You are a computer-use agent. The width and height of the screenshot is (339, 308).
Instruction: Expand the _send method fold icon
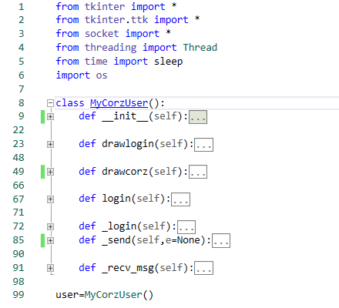(50, 240)
